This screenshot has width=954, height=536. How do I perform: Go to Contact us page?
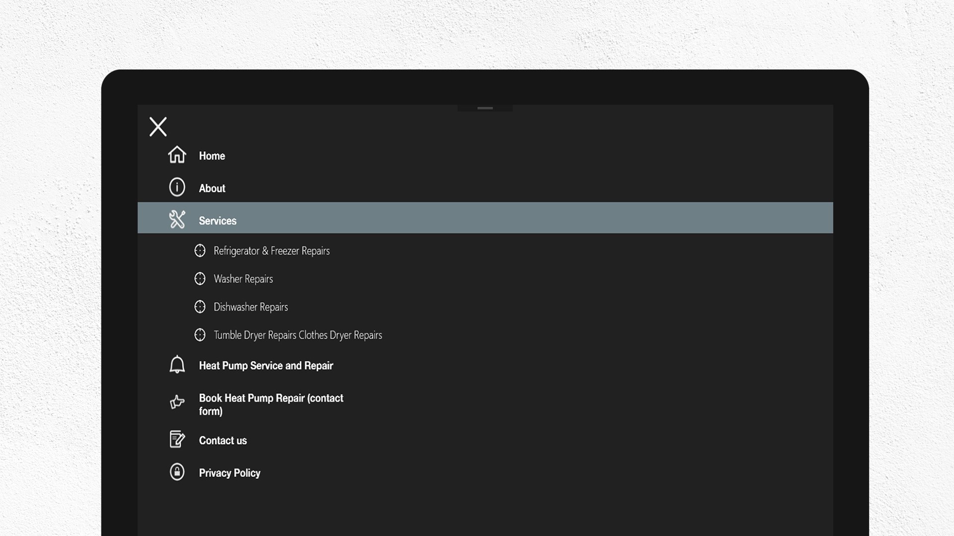(x=223, y=441)
